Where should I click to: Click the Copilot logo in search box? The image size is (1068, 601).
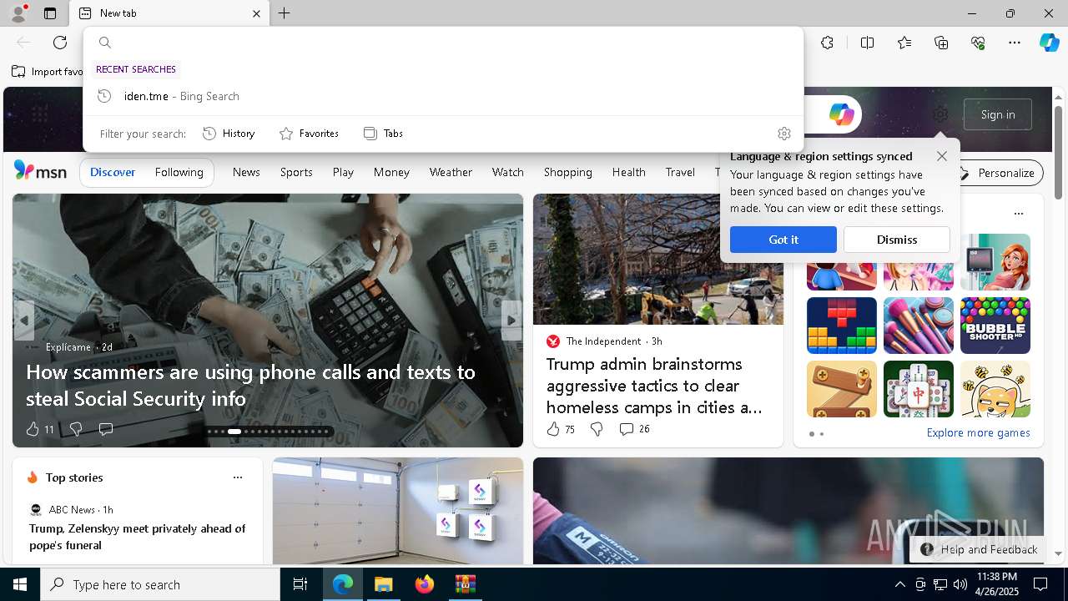(x=841, y=114)
